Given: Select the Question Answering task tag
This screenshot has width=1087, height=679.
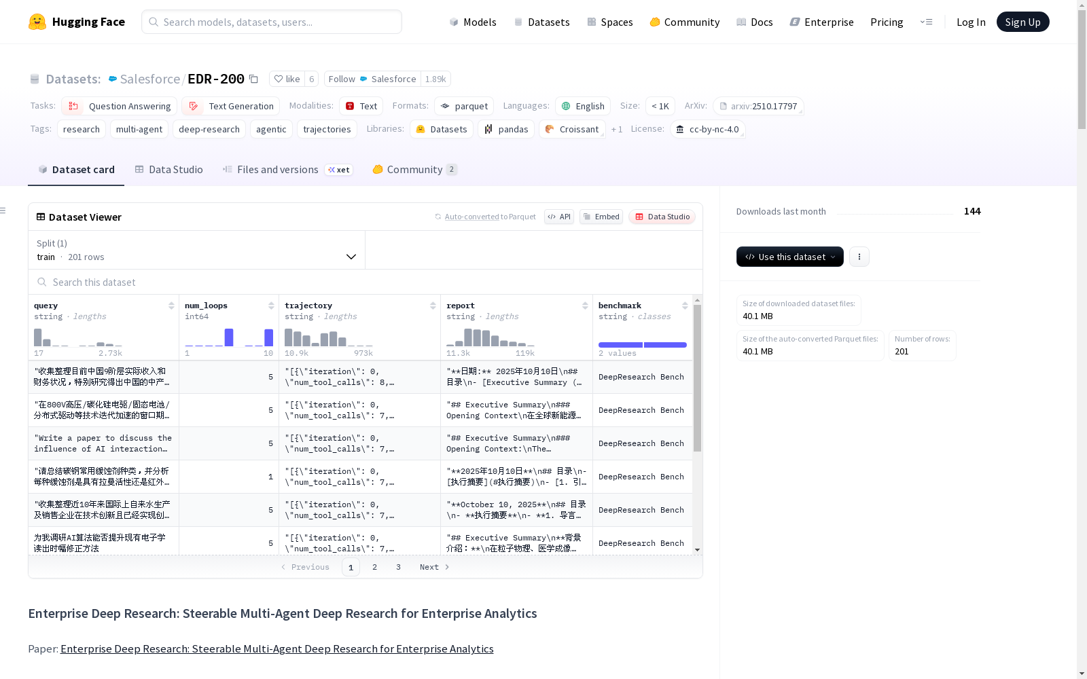Looking at the screenshot, I should click(120, 106).
